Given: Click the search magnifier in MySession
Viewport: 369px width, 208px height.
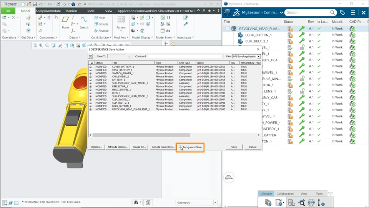Looking at the screenshot, I should [332, 12].
